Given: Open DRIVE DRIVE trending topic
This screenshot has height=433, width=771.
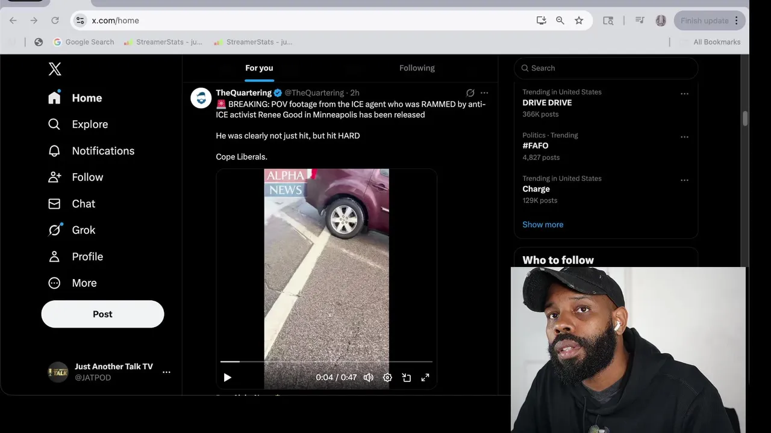Looking at the screenshot, I should point(547,103).
